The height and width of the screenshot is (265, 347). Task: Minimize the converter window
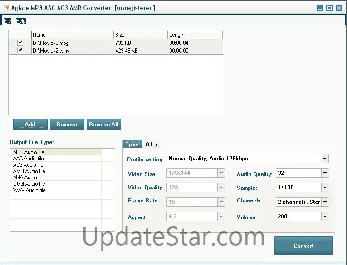(x=320, y=8)
